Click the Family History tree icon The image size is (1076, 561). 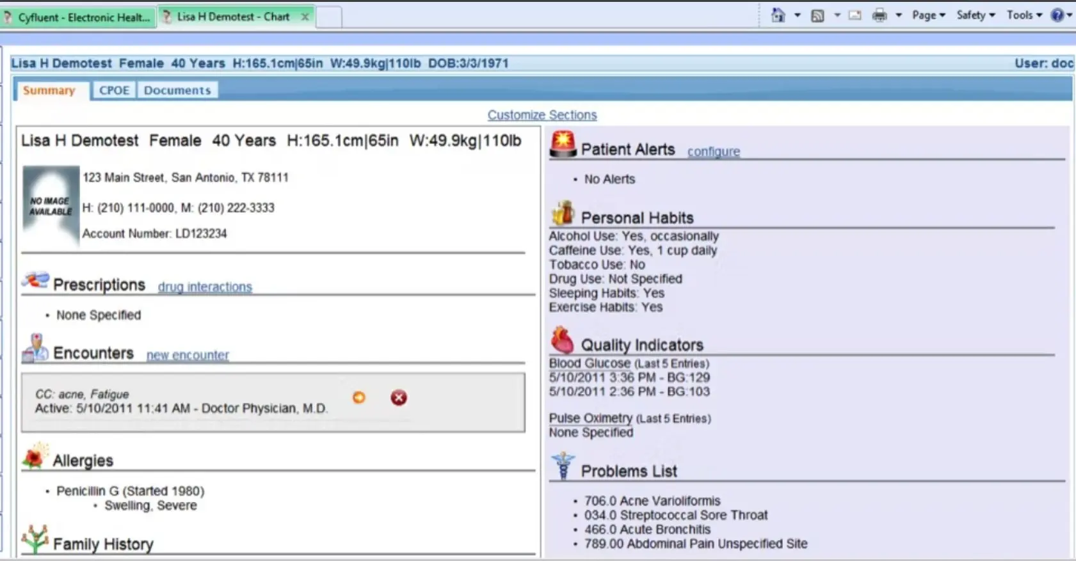[x=35, y=539]
